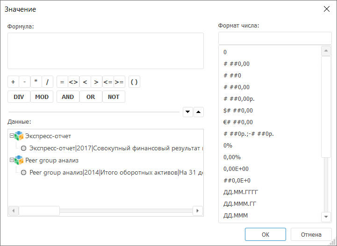The width and height of the screenshot is (337, 246).
Task: Insert the not-equal operator
Action: pos(73,82)
